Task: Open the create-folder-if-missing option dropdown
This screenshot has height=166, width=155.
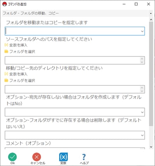Action: [75, 112]
